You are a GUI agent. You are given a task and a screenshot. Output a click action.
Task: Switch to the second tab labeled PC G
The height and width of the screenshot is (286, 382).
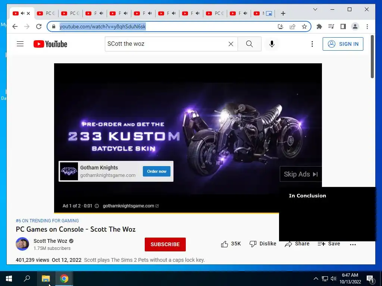(x=46, y=13)
